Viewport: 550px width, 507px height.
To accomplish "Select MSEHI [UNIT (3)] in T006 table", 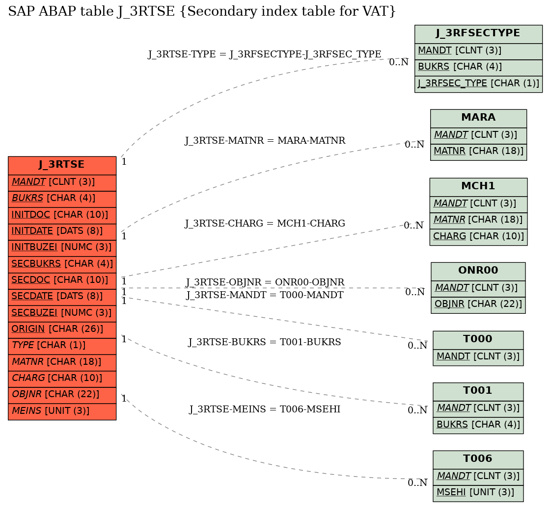I will click(478, 494).
